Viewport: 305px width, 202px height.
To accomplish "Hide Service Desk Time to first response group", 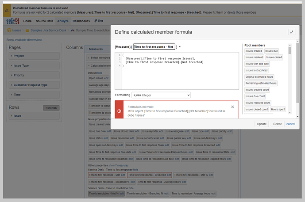I will (x=135, y=170).
